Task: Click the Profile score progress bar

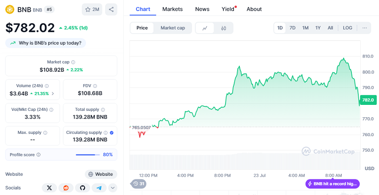Action: [x=88, y=155]
